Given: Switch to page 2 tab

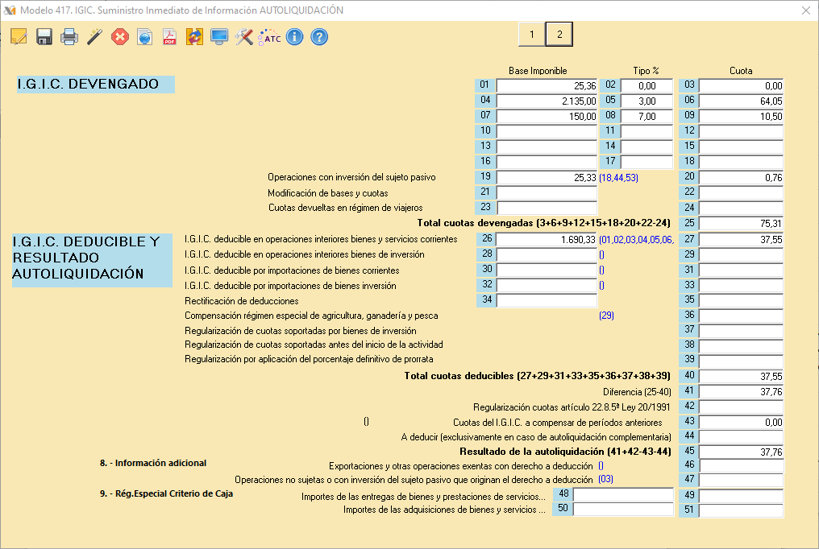Looking at the screenshot, I should click(559, 35).
